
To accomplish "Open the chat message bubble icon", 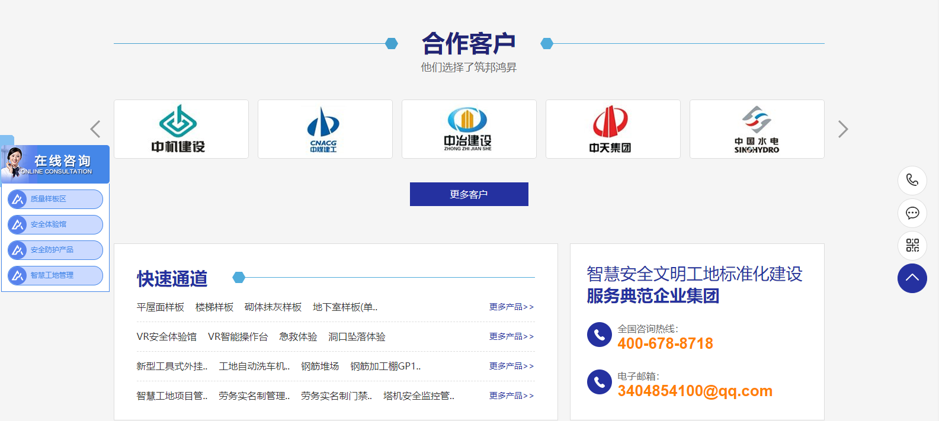I will (912, 213).
